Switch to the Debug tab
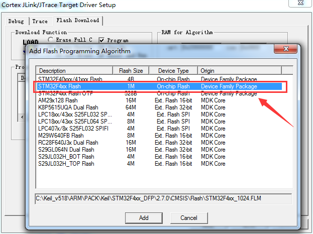This screenshot has width=313, height=234. tap(16, 21)
